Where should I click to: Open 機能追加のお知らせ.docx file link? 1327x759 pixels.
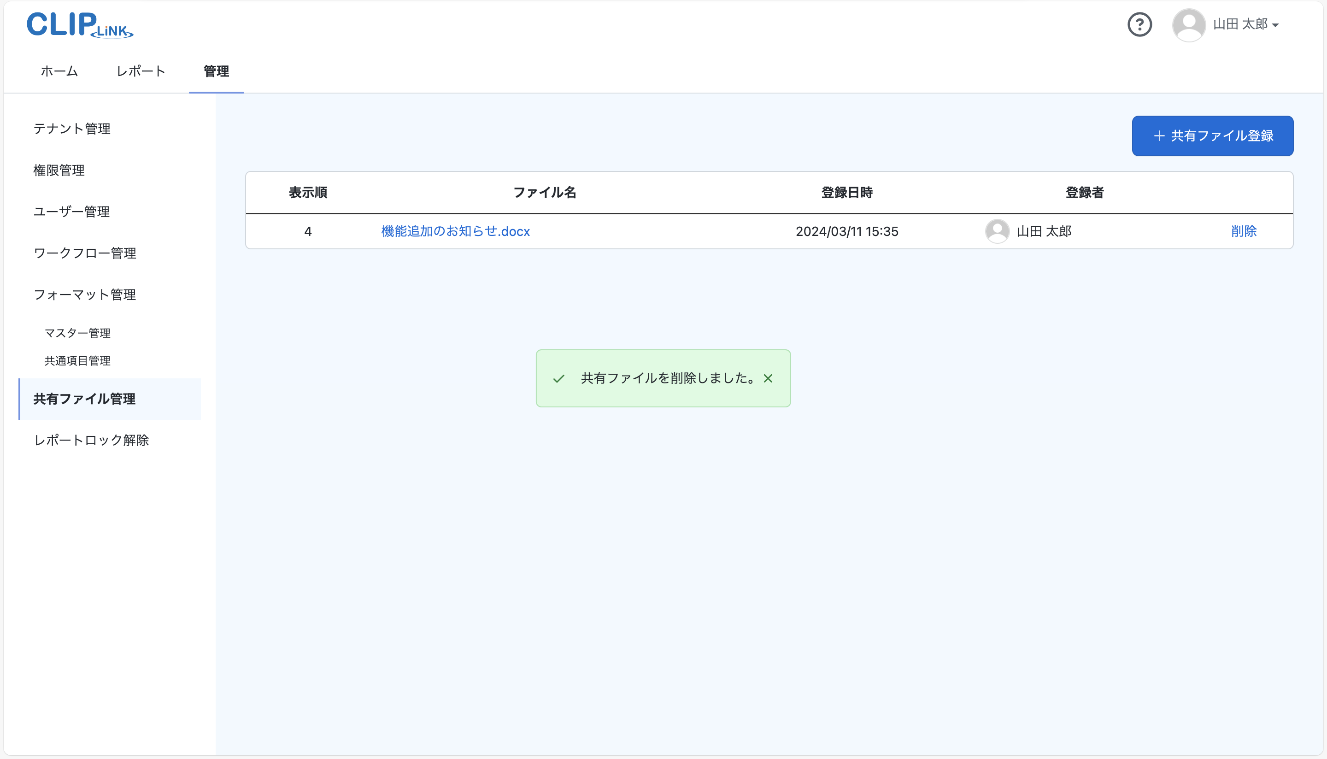point(455,231)
